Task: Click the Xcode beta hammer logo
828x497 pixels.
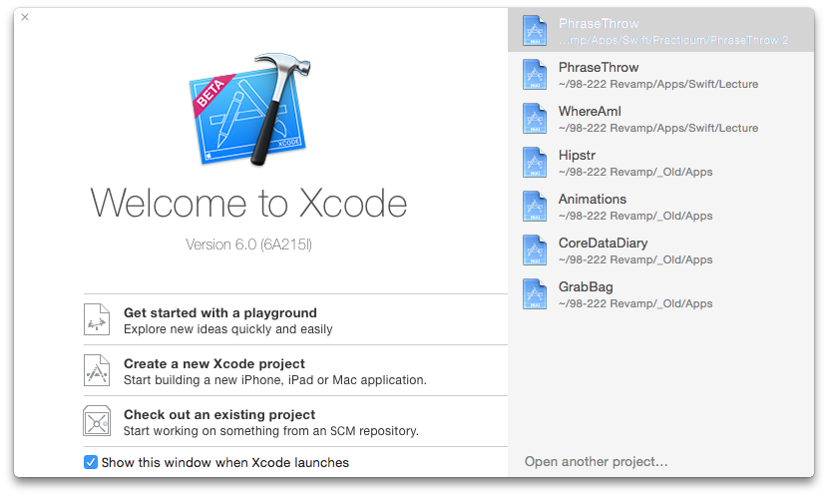Action: click(249, 110)
